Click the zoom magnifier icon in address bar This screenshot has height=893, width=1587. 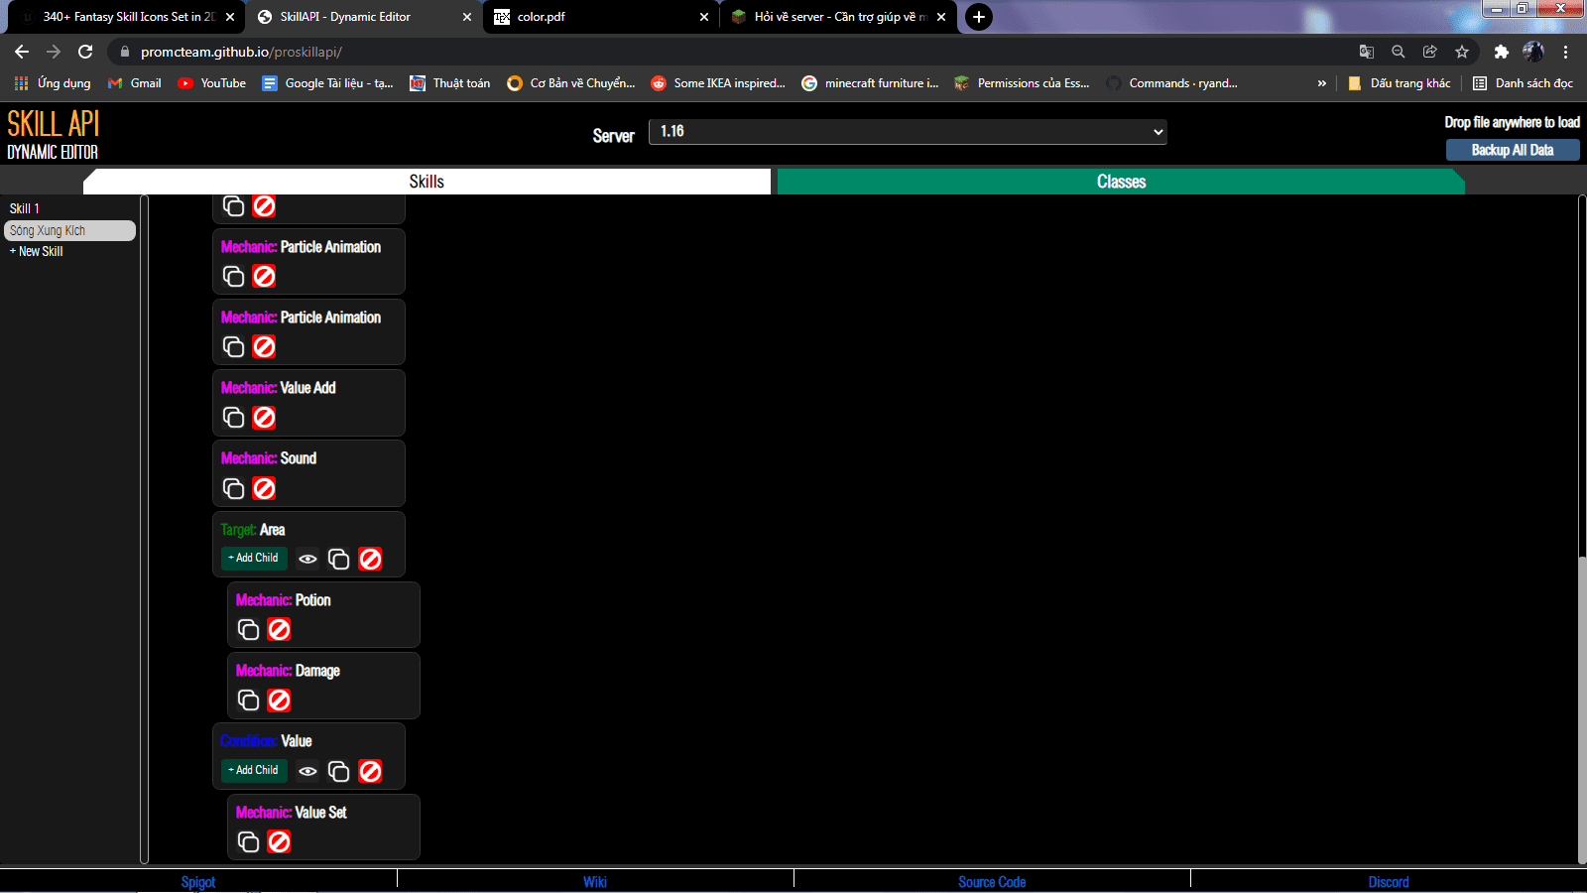(1399, 52)
